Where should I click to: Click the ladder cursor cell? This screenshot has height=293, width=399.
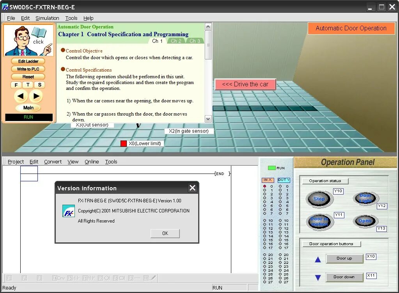(29, 174)
